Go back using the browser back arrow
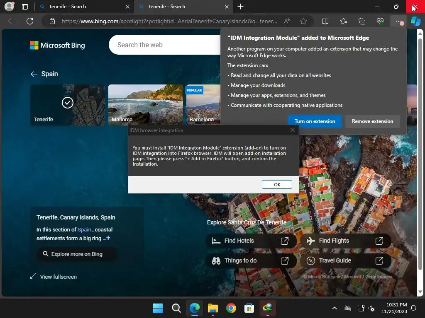Image resolution: width=425 pixels, height=318 pixels. point(11,21)
